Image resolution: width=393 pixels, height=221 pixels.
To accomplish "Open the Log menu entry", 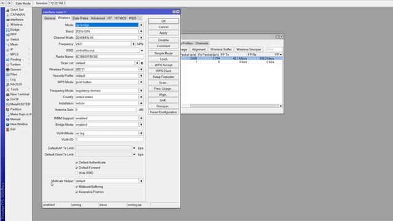I will 13,79.
